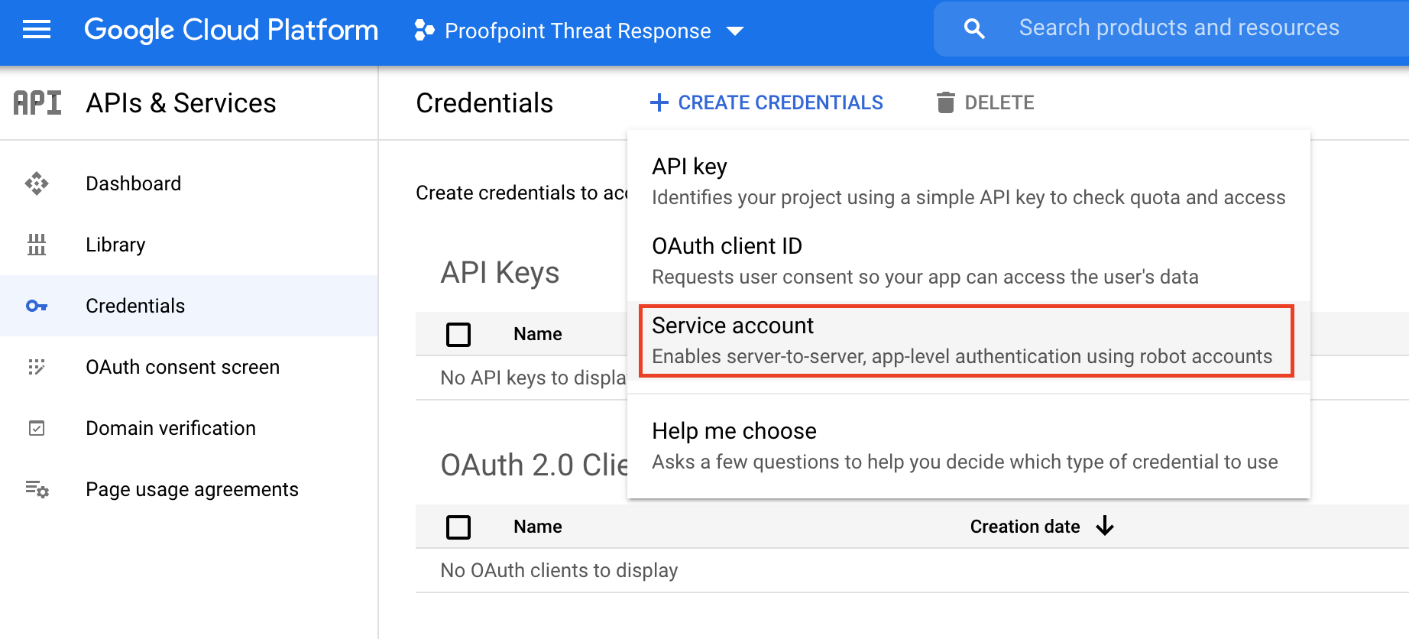The image size is (1409, 639).
Task: Type in Search products and resources field
Action: (1178, 28)
